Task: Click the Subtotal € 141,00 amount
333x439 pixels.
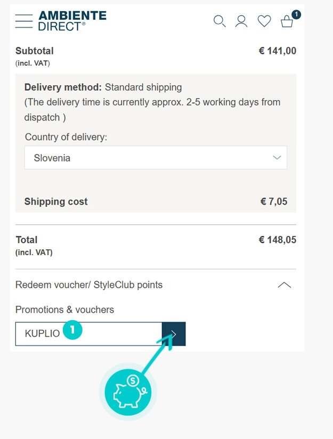Action: pyautogui.click(x=277, y=51)
